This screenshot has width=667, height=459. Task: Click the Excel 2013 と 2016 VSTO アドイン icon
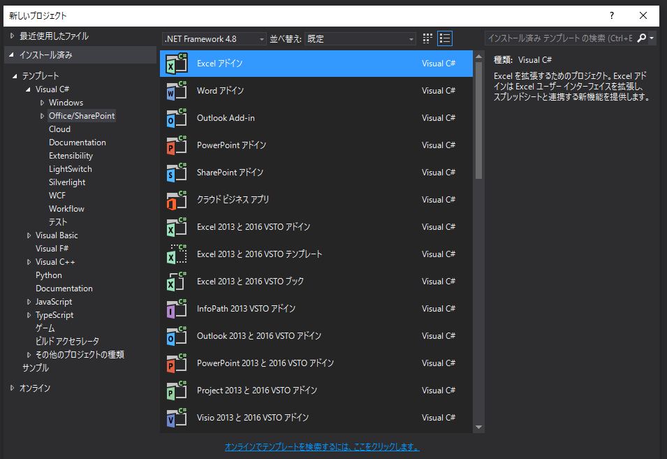[177, 227]
